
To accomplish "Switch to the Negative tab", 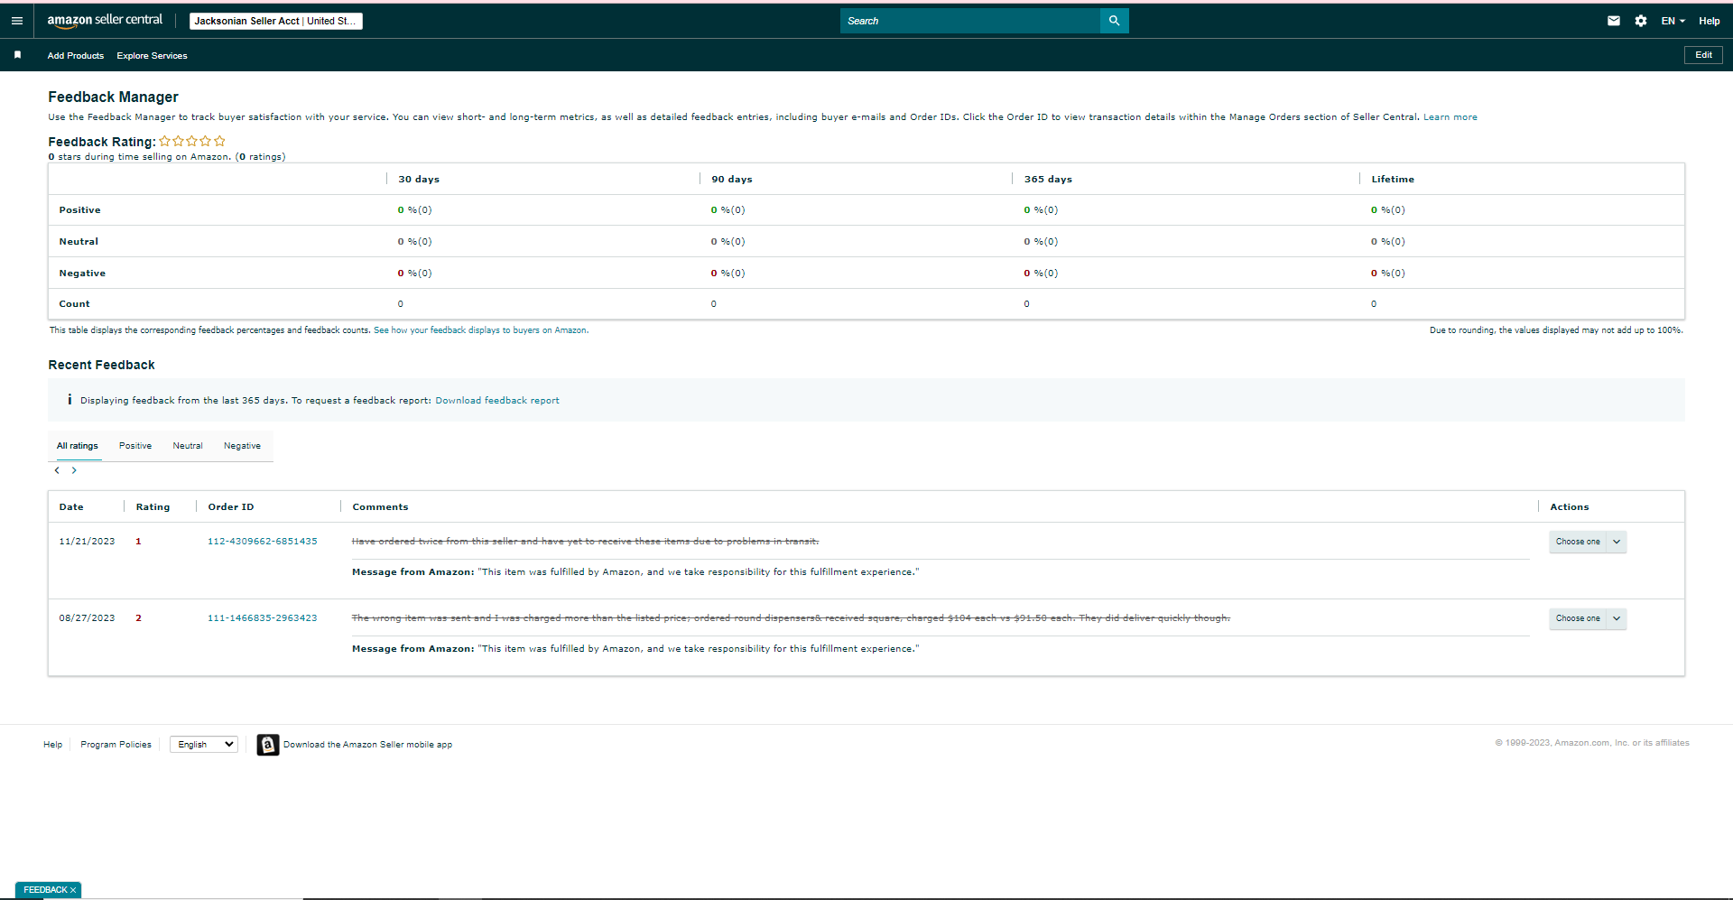I will tap(242, 446).
